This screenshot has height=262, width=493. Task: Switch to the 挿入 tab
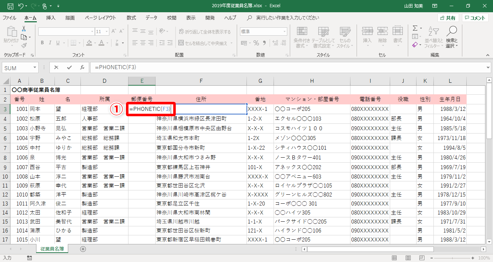pos(51,18)
